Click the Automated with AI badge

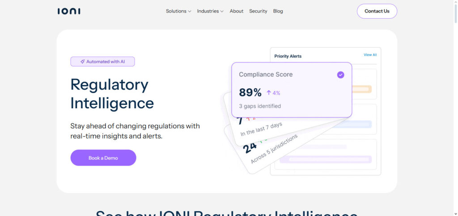pos(102,61)
